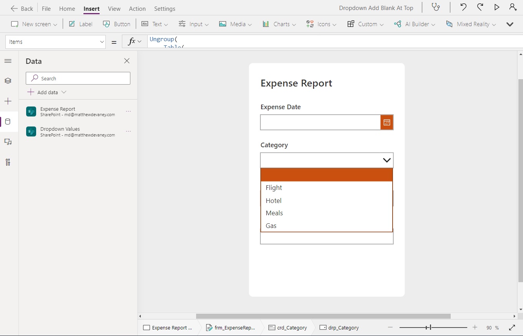Open the Share user icon

513,7
